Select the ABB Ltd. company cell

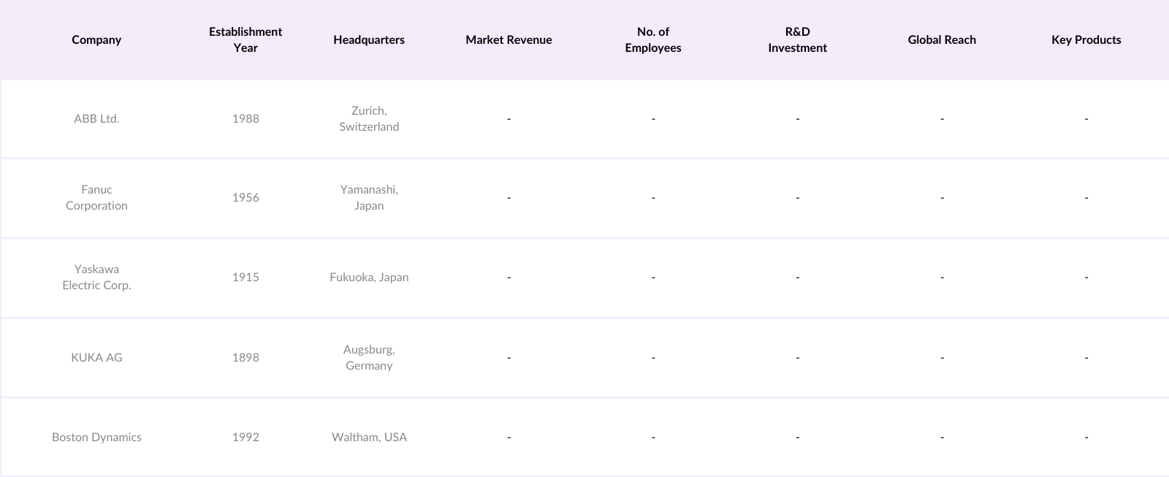(96, 118)
